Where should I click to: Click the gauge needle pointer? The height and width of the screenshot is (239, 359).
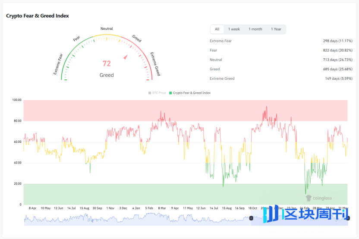click(x=126, y=57)
